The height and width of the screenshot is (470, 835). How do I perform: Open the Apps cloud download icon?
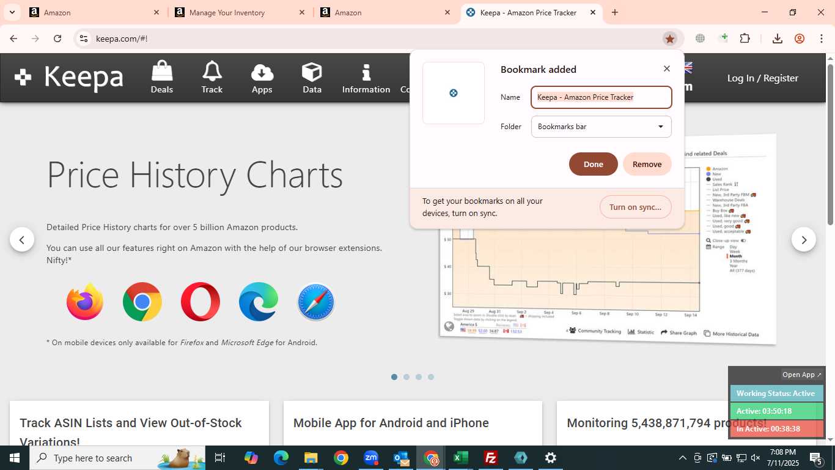click(x=262, y=78)
